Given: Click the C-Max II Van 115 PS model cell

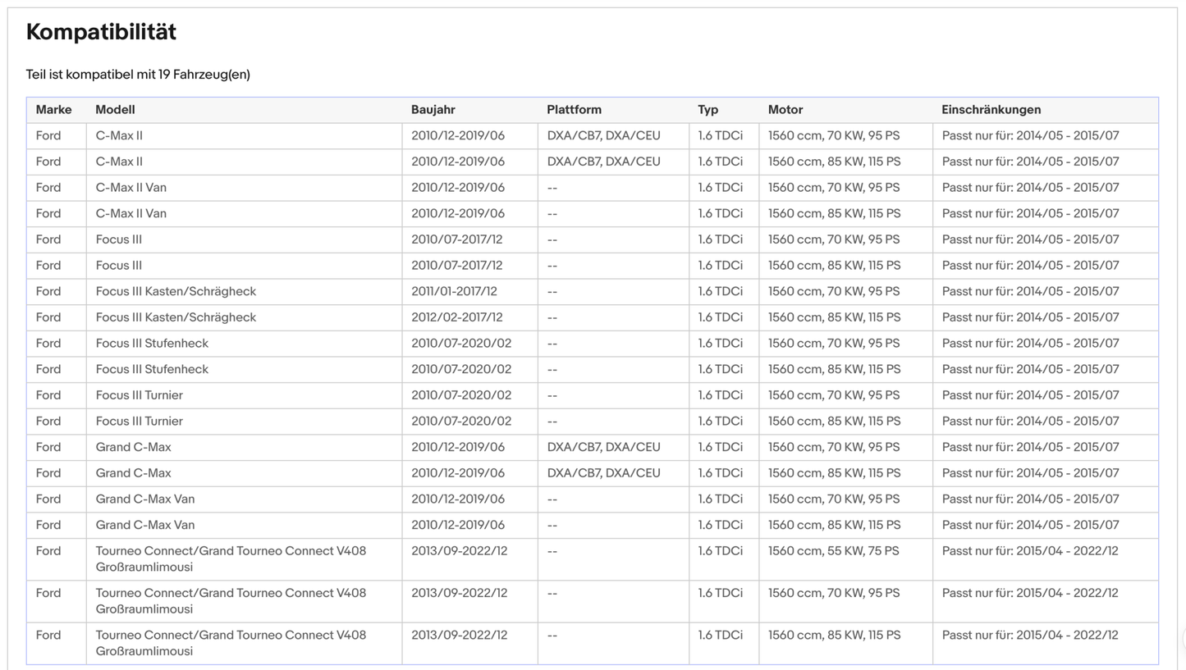Looking at the screenshot, I should [131, 213].
